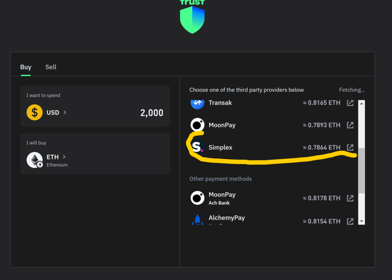Screen dimensions: 392x280
Task: Click the 'Ethereum' token subtitle
Action: point(57,165)
